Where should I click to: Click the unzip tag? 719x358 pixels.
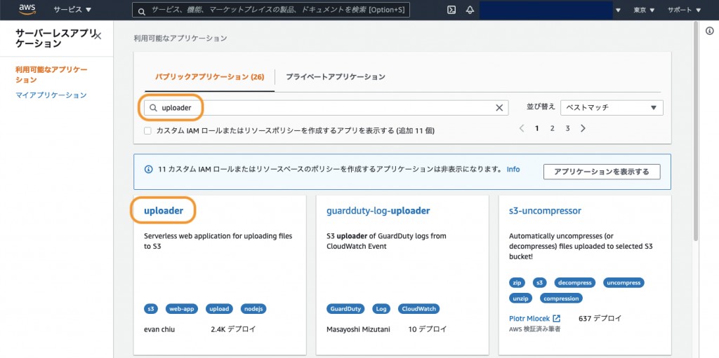[x=521, y=298]
